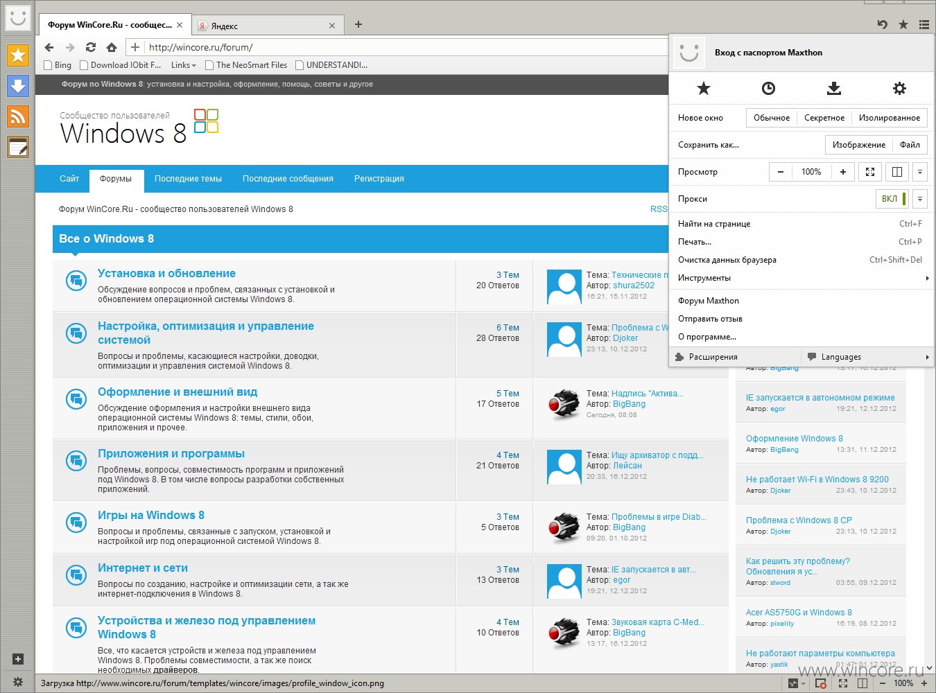Click the status bar screen capture icon

[820, 683]
